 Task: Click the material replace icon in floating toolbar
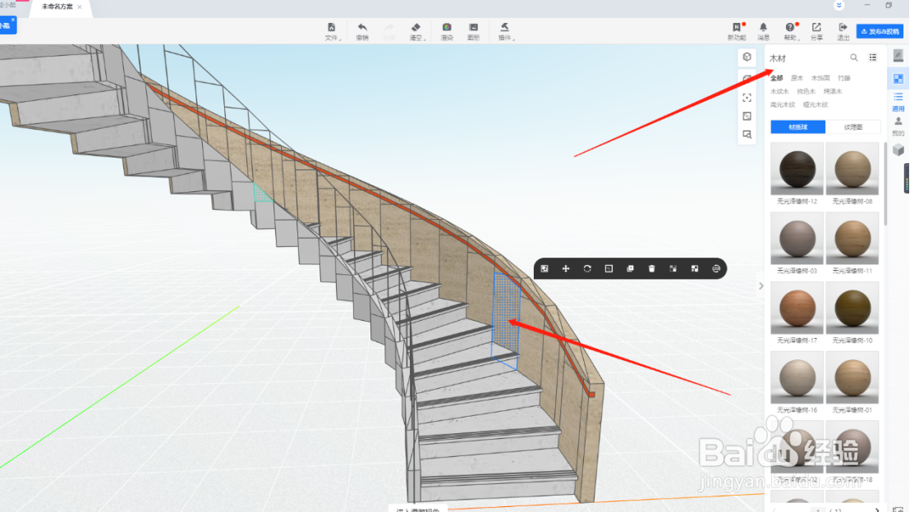545,268
